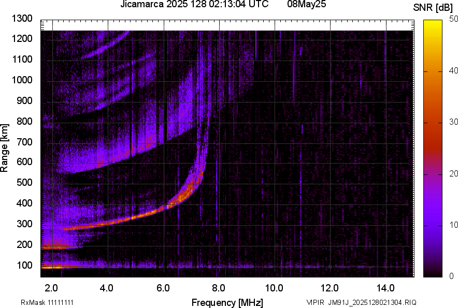Viewport: 458px width, 308px height.
Task: Click range tick label 1200
Action: click(x=22, y=38)
